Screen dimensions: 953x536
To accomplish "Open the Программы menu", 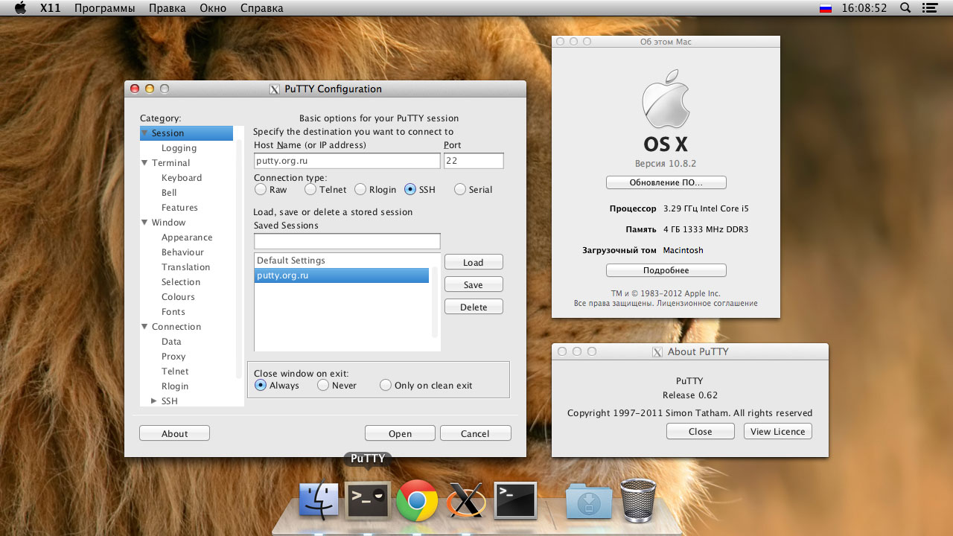I will pyautogui.click(x=104, y=8).
